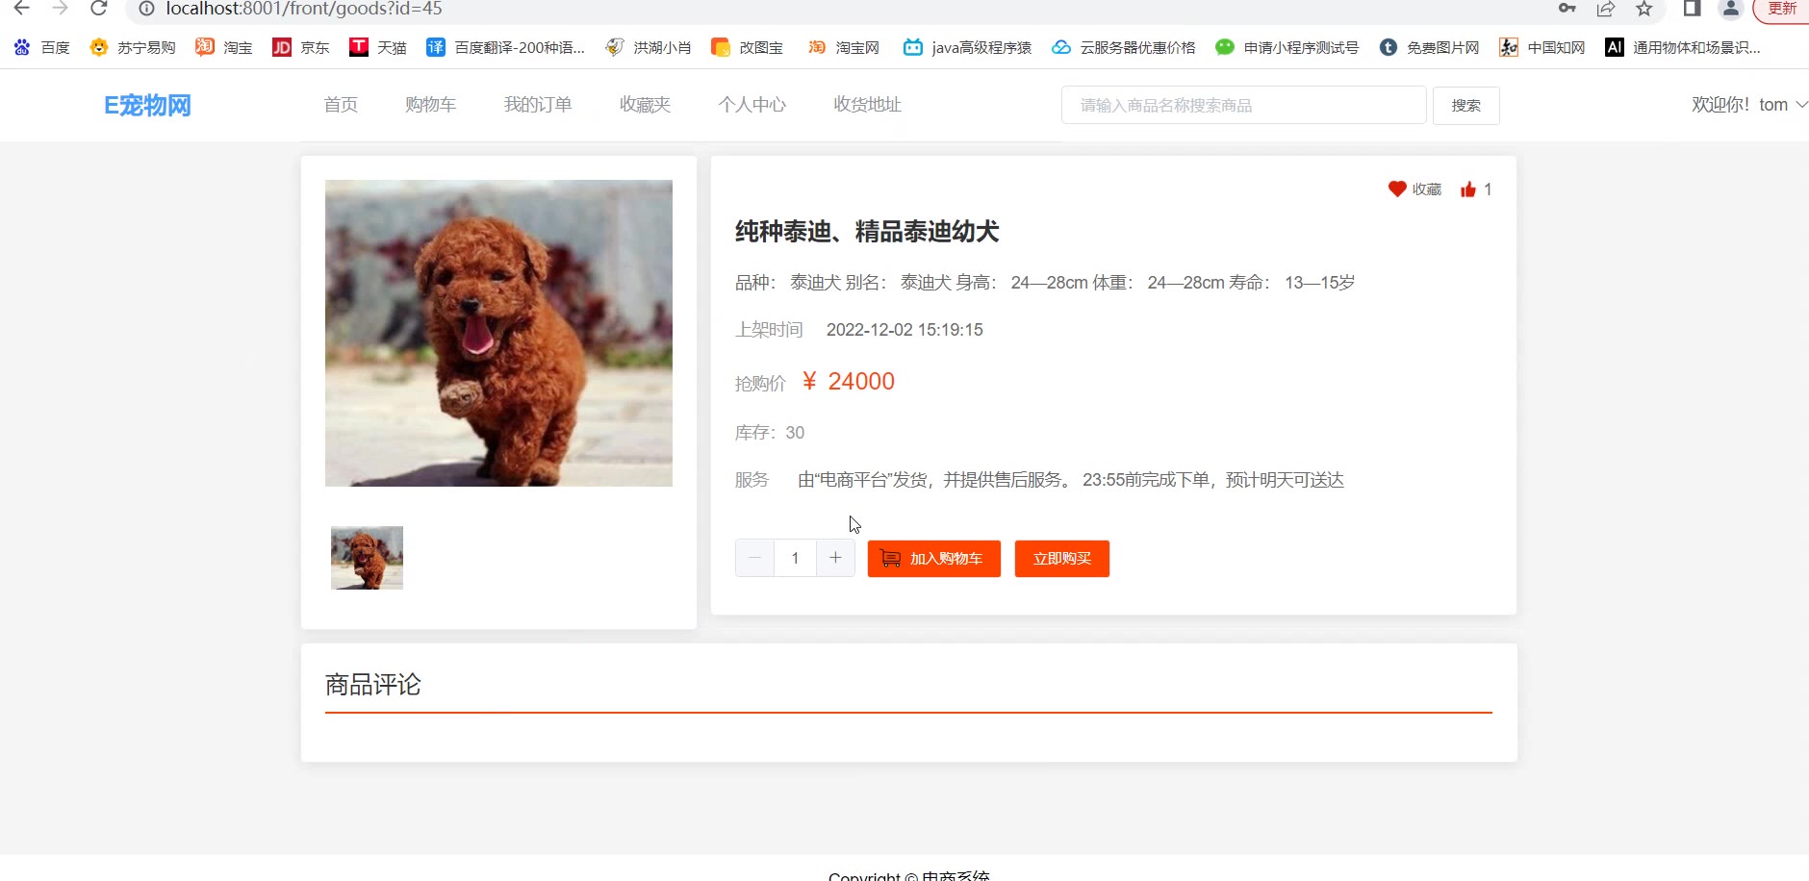This screenshot has width=1809, height=881.
Task: Click 立即购买 button
Action: (x=1061, y=559)
